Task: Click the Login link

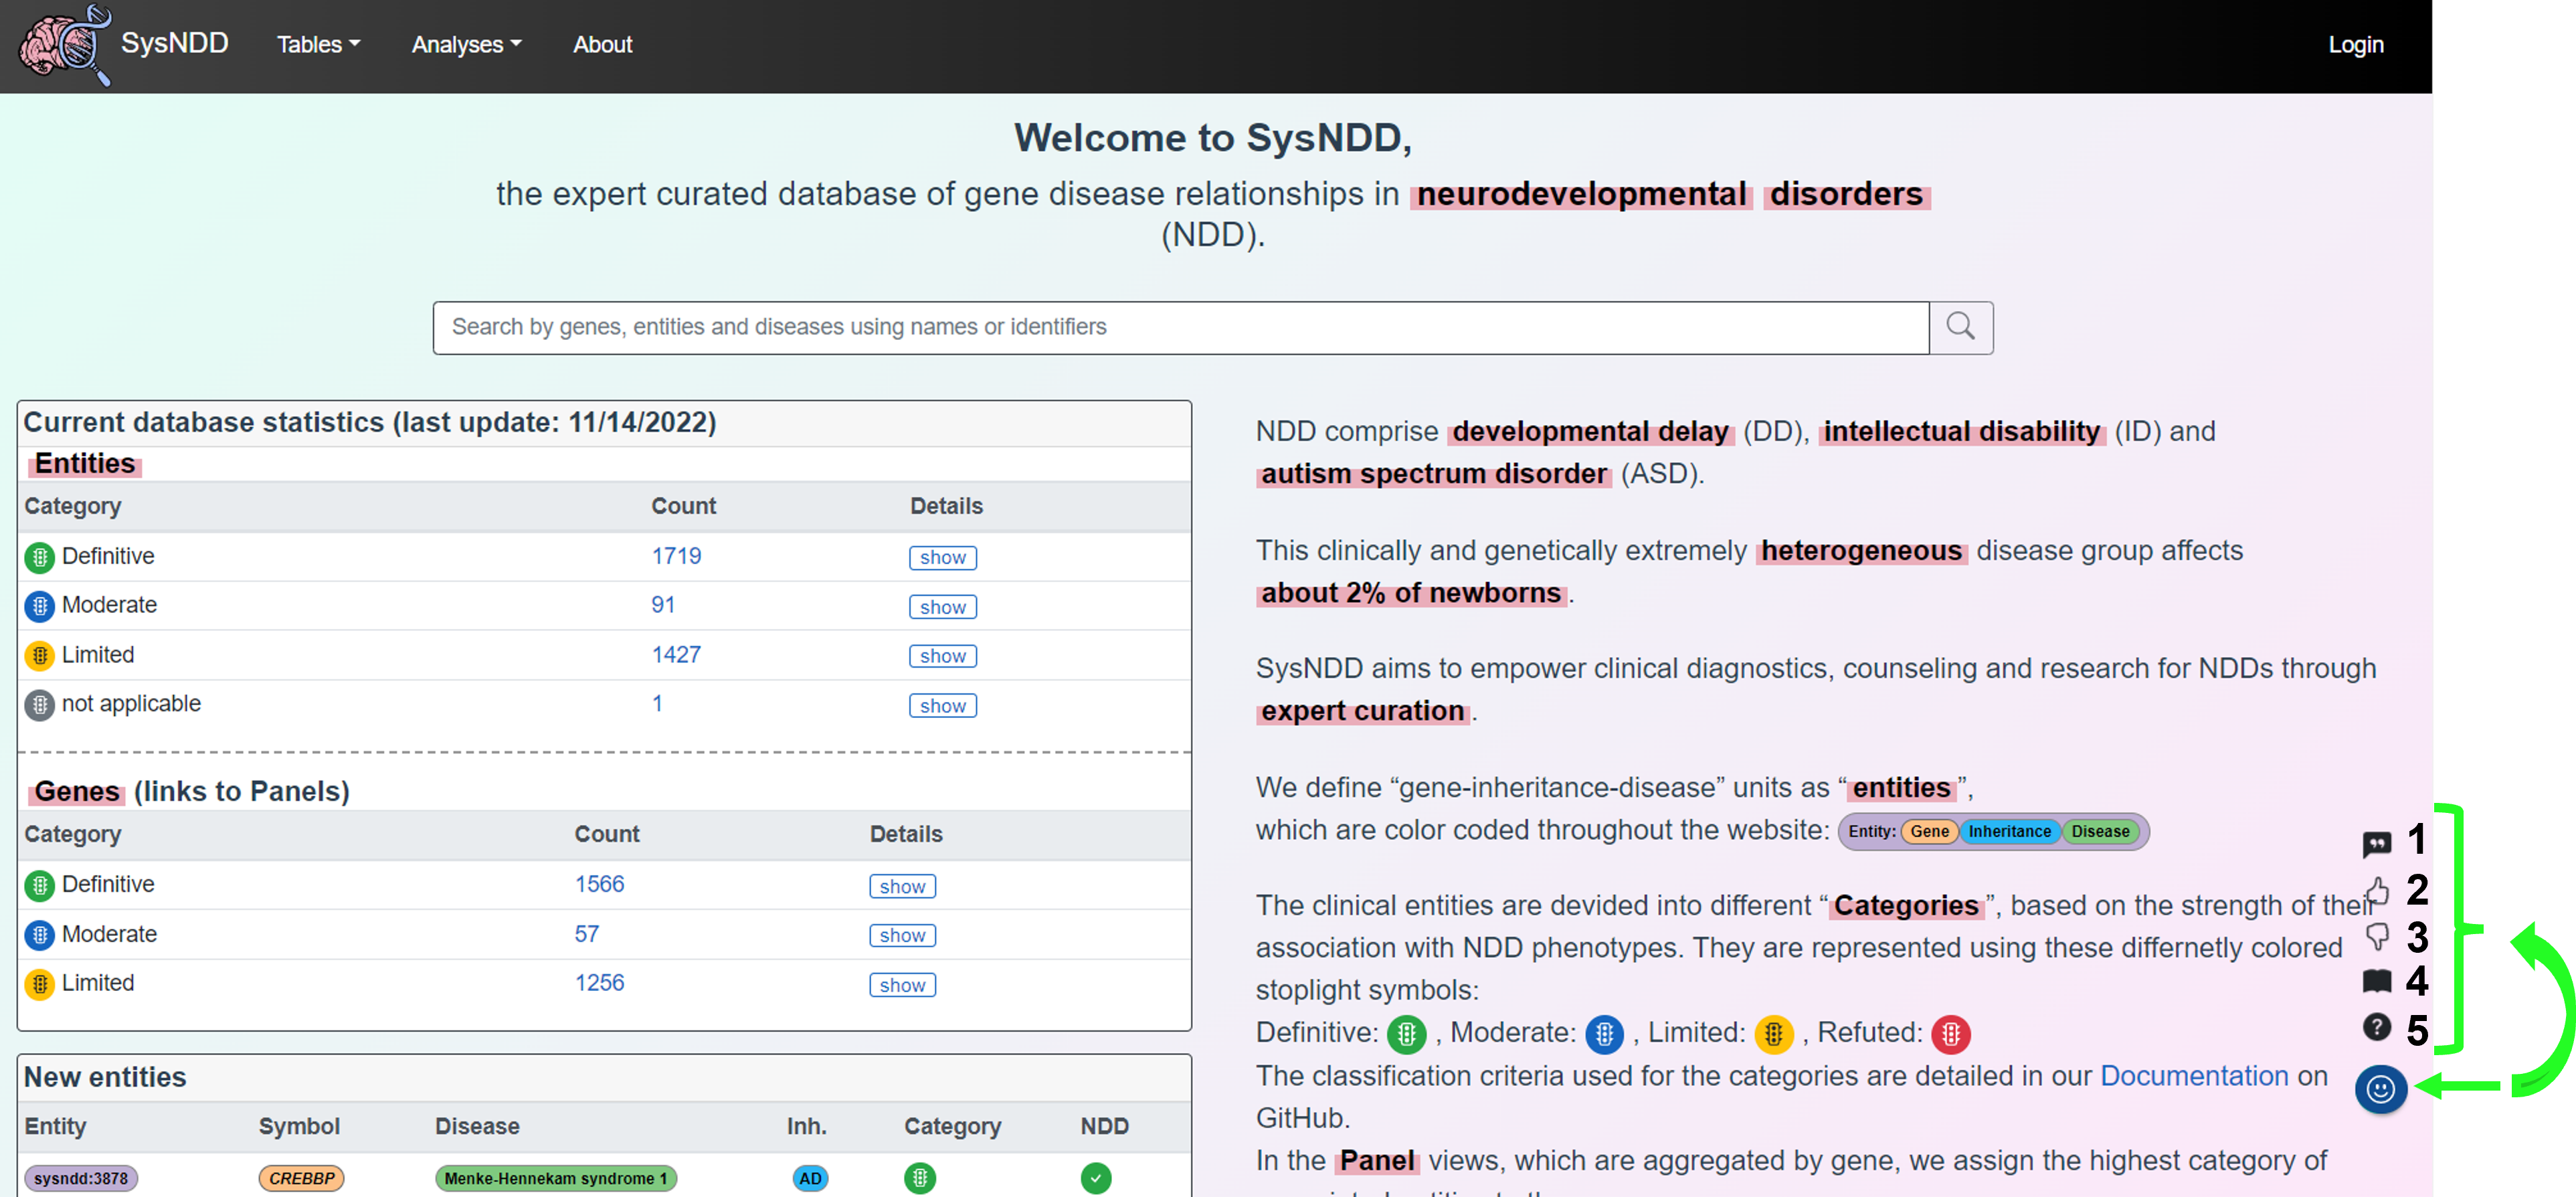Action: 2355,45
